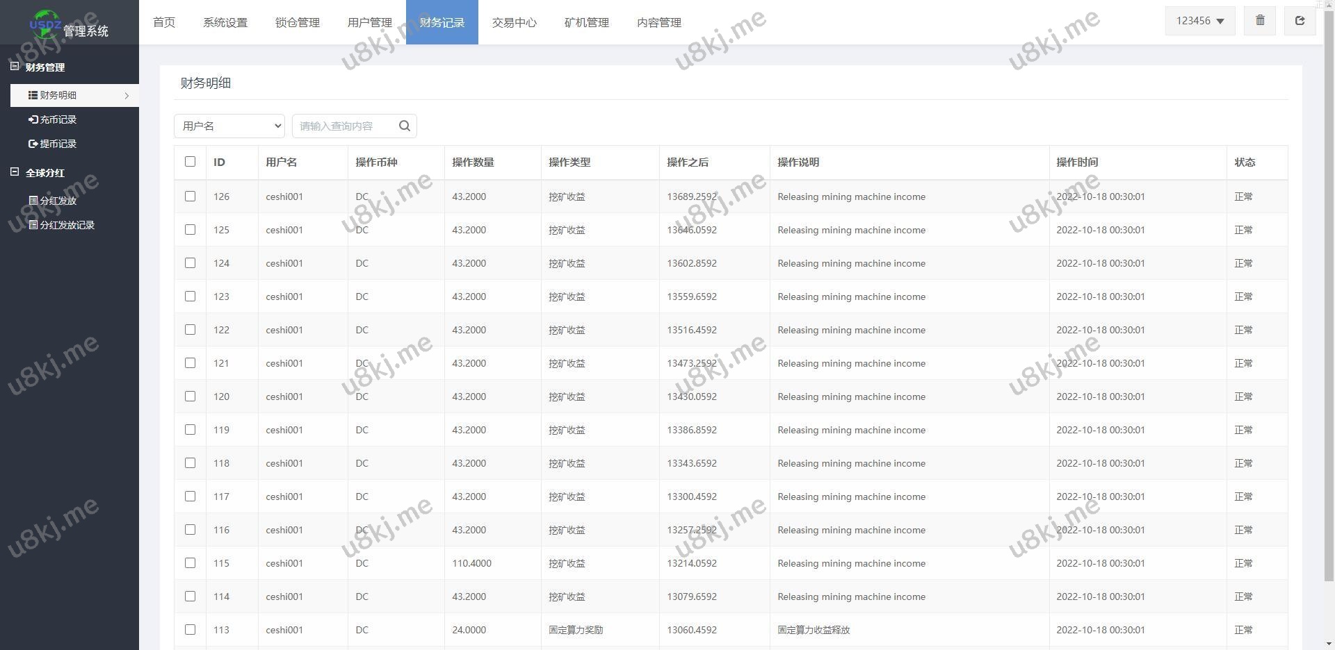This screenshot has width=1335, height=650.
Task: Toggle the select-all checkbox in table header
Action: (x=190, y=162)
